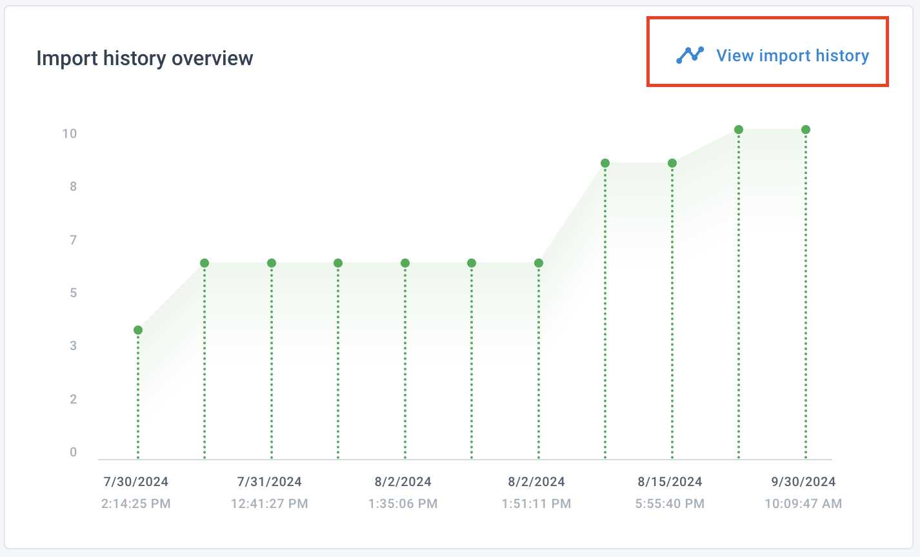Click the y-axis value 7
Viewport: 920px width, 557px height.
click(74, 240)
